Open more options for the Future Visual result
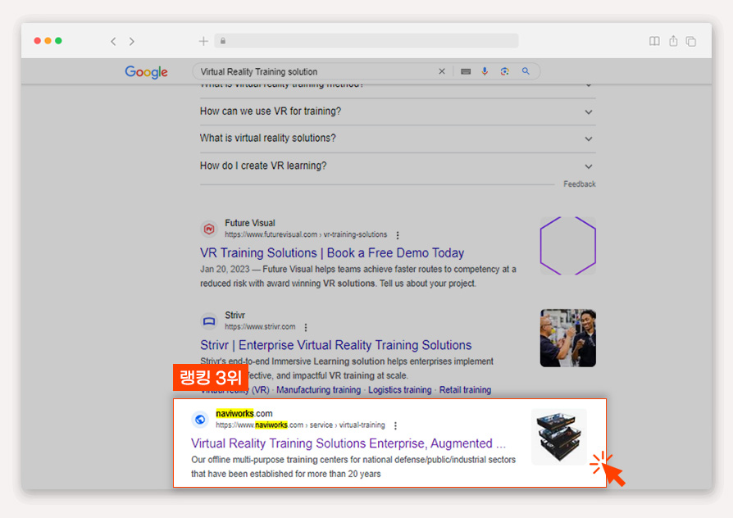 pos(398,235)
